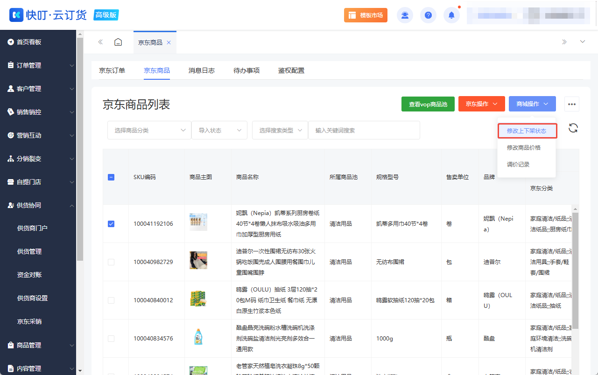The image size is (598, 375).
Task: Click the 订单管理 sidebar icon
Action: (11, 65)
